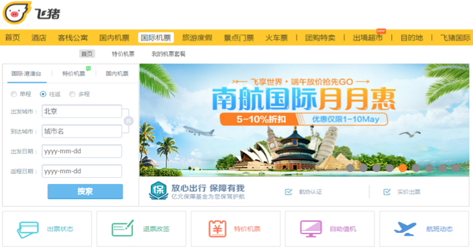The height and width of the screenshot is (251, 473).
Task: Select the 多程 multi-trip radio button
Action: [x=72, y=94]
